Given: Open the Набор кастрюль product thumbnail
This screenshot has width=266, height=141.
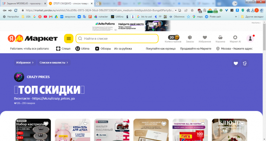Looking at the screenshot, I should click(x=33, y=130).
